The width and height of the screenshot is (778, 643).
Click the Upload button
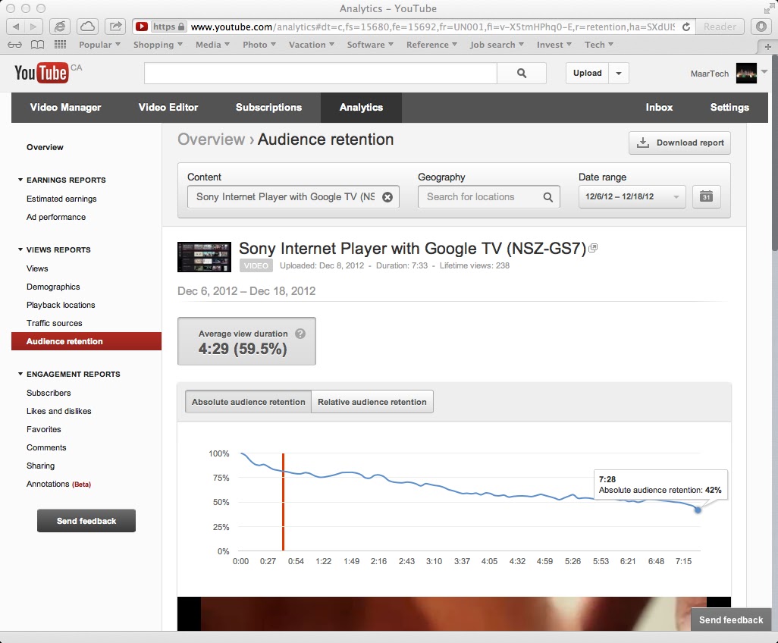[588, 73]
